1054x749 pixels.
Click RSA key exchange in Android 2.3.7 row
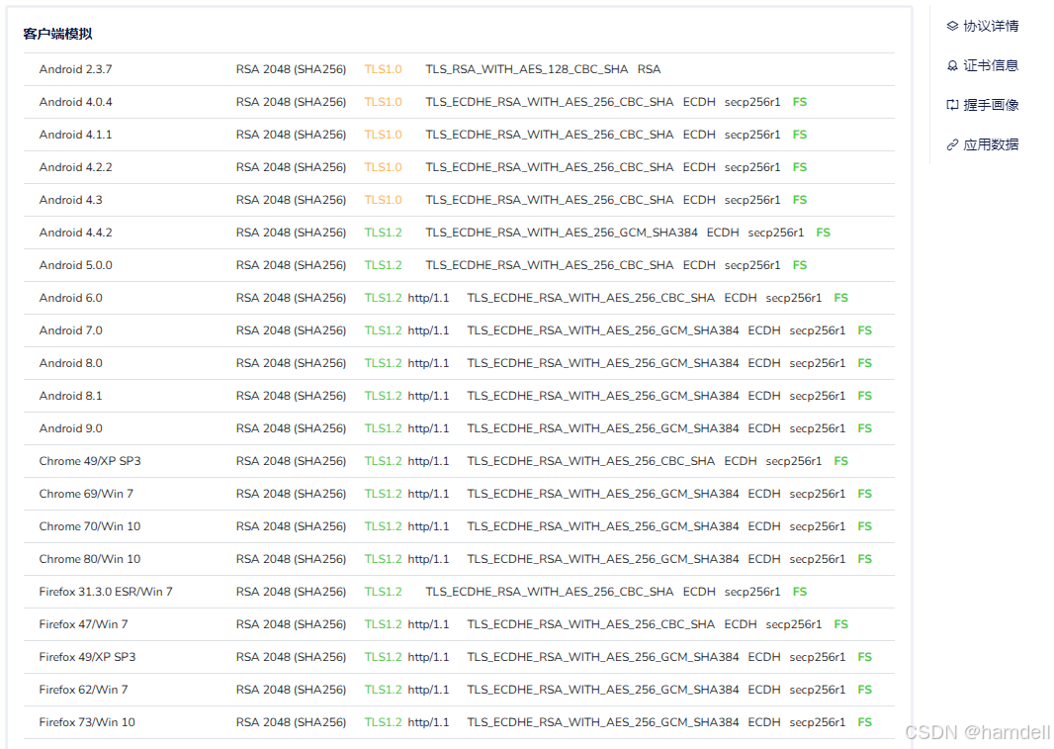[x=650, y=69]
